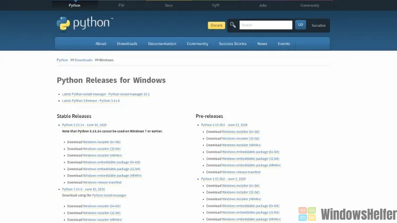Open the Socialize menu

click(x=319, y=25)
